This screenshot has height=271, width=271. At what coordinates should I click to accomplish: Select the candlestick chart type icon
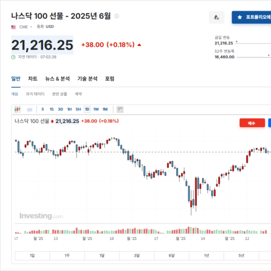coord(18,109)
